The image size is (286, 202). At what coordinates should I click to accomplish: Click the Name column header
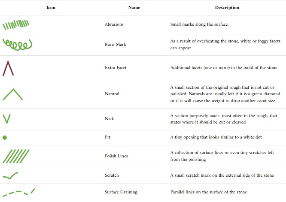coord(134,8)
